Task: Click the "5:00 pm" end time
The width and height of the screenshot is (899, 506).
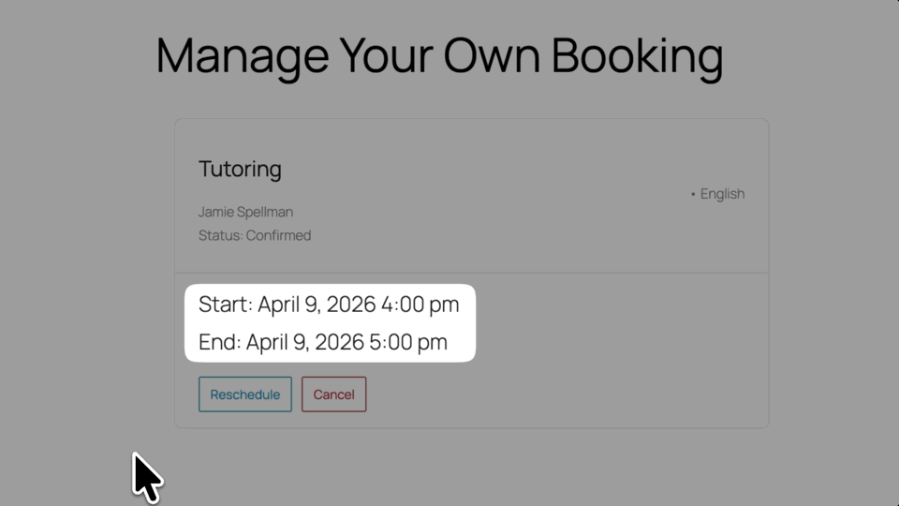Action: tap(408, 342)
